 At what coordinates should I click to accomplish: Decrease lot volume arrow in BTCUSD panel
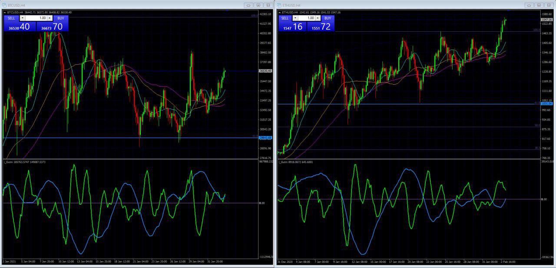23,18
